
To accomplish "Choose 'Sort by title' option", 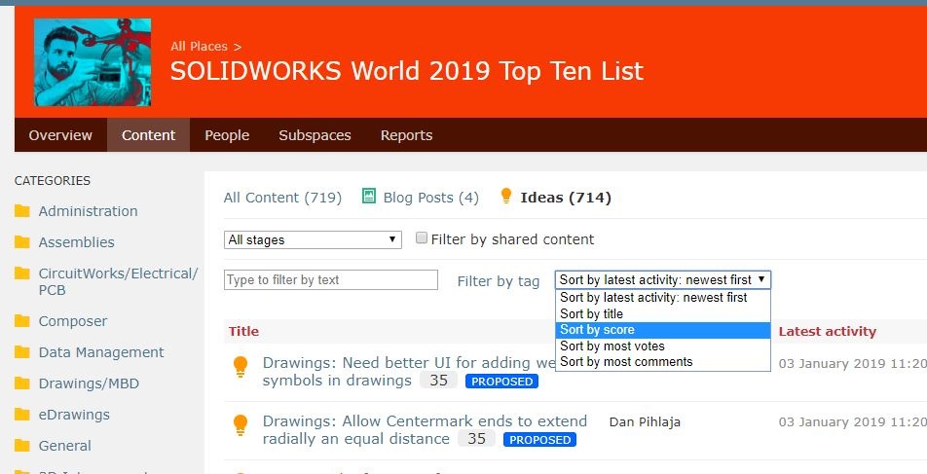I will (663, 313).
